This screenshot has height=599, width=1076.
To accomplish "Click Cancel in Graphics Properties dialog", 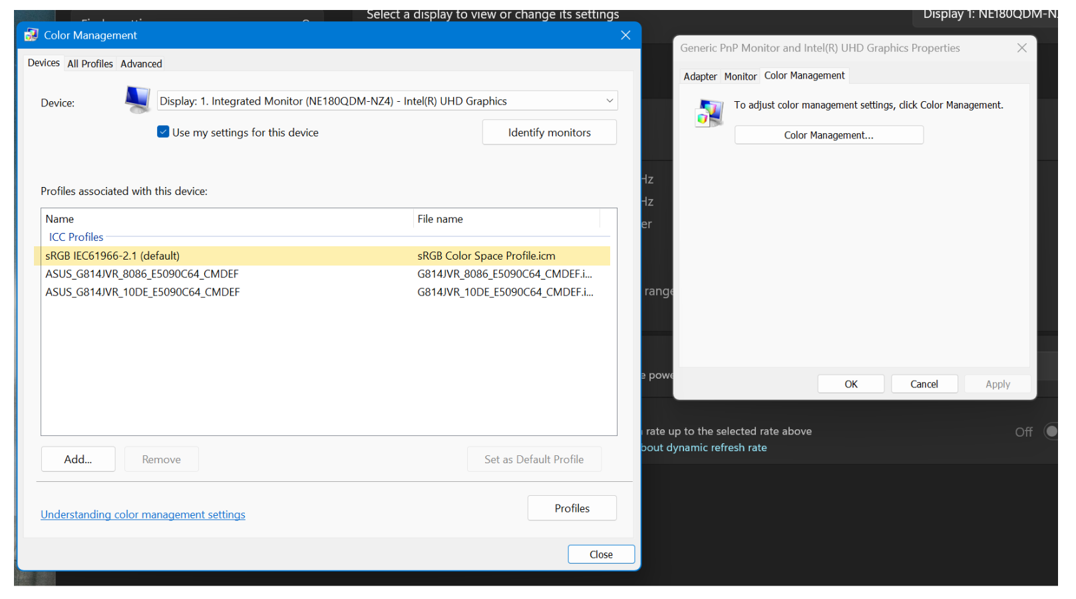I will [x=924, y=384].
